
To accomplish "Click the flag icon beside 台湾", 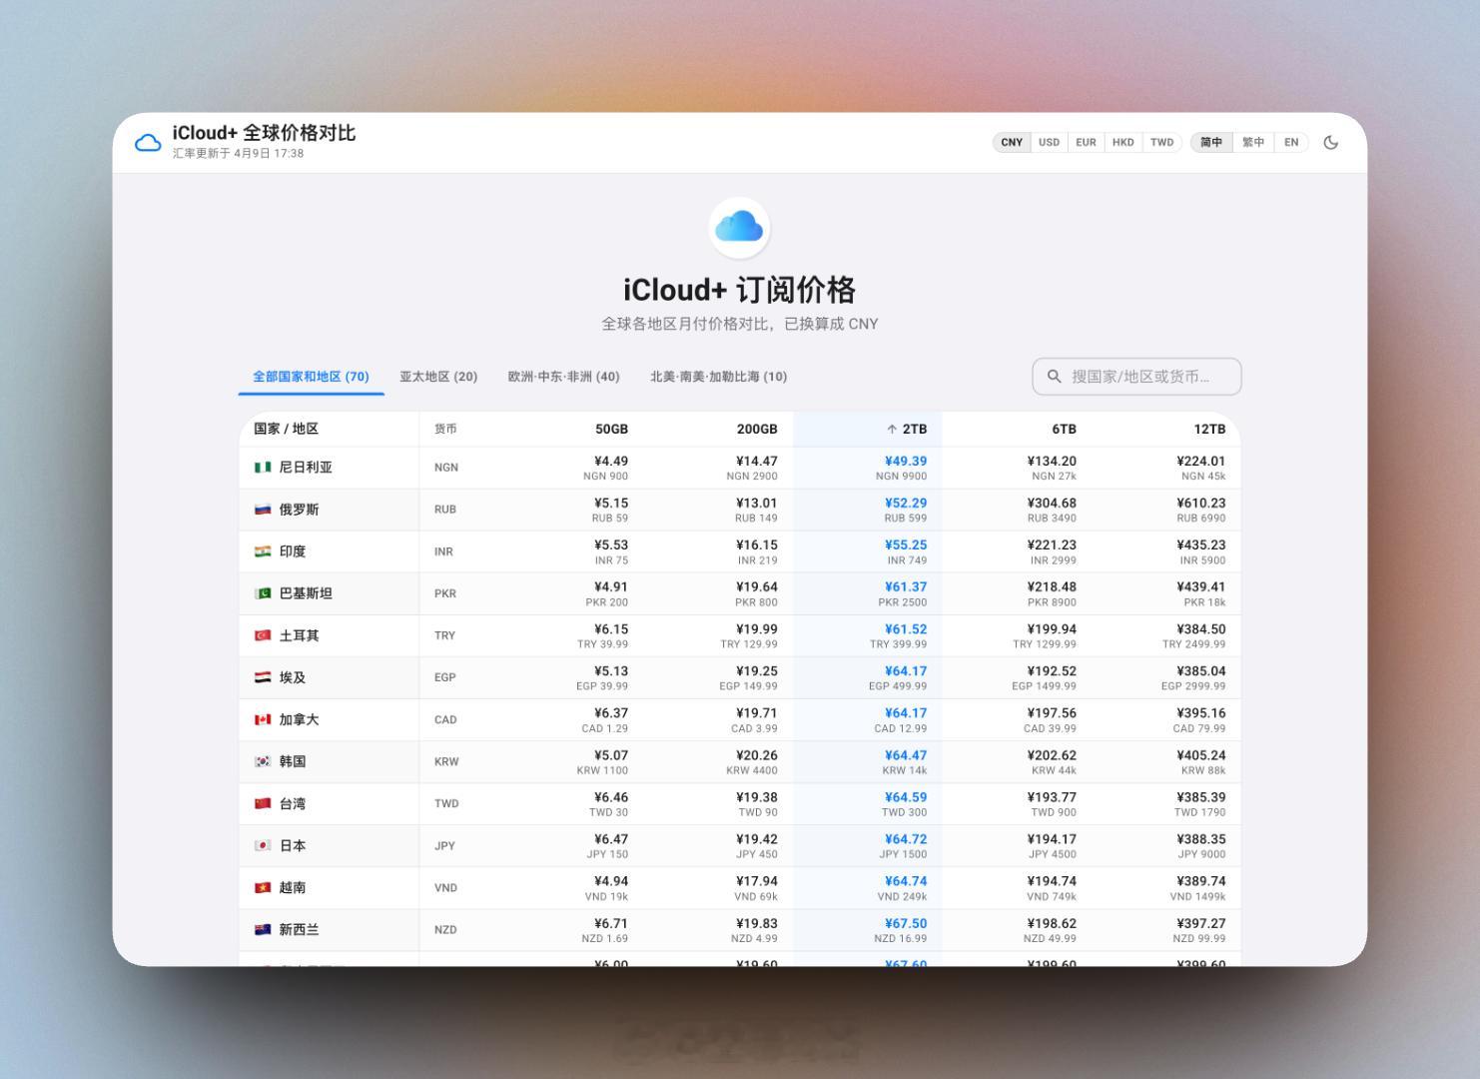I will tap(263, 802).
